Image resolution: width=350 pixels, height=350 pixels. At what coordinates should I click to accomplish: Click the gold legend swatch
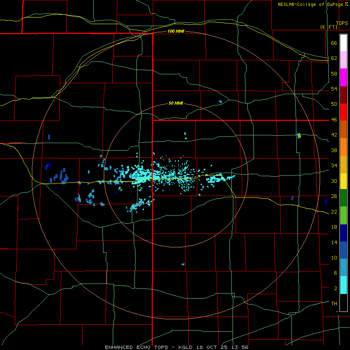(x=343, y=164)
